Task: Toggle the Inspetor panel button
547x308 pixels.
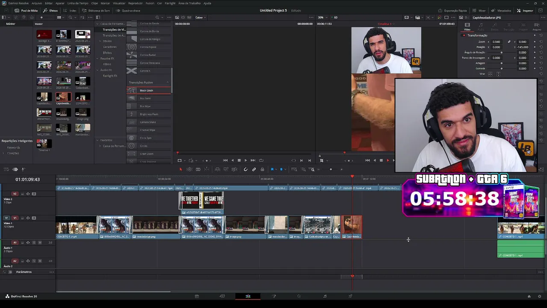Action: pos(525,10)
